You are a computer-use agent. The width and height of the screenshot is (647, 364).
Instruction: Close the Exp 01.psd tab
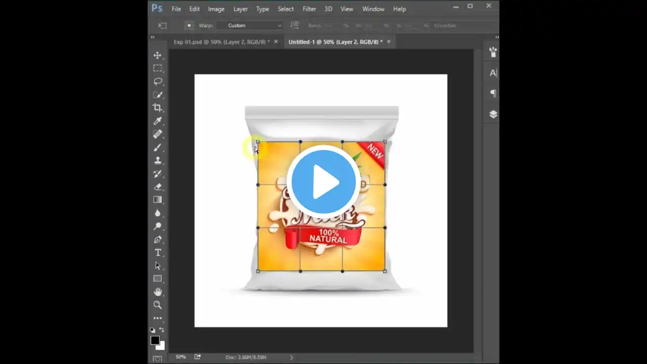click(276, 41)
